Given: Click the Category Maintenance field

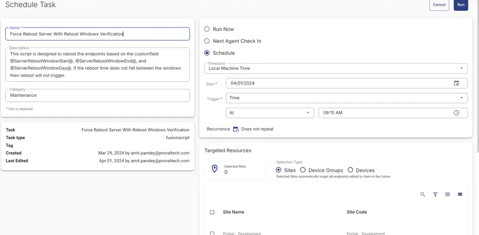Looking at the screenshot, I should [x=97, y=96].
